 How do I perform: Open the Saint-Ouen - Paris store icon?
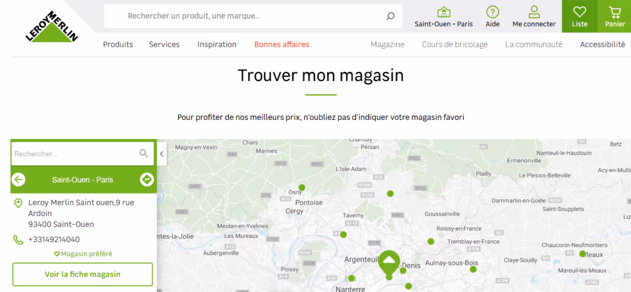[x=443, y=11]
